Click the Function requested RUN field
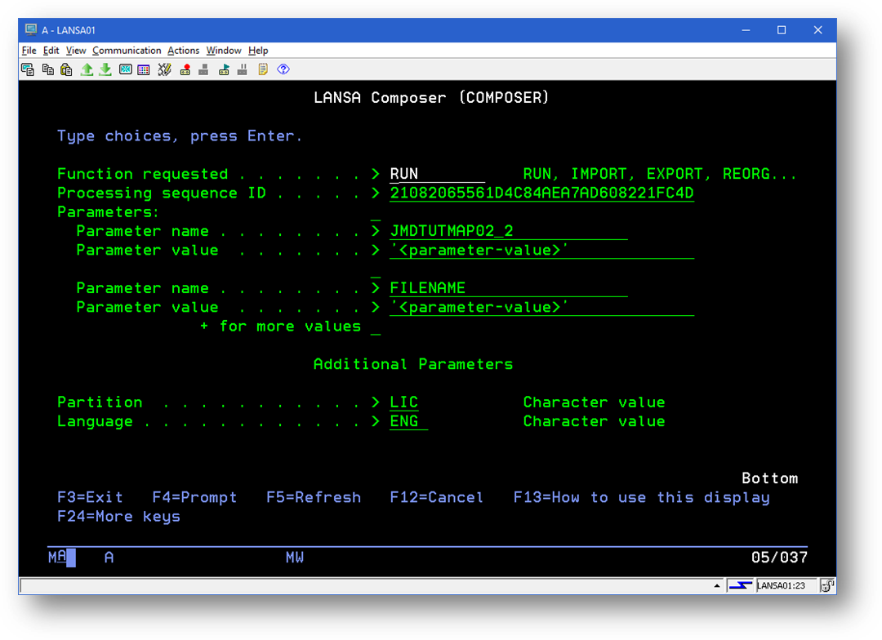The width and height of the screenshot is (882, 640). 437,175
